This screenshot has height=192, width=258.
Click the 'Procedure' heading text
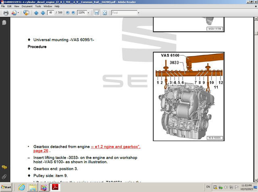(x=37, y=47)
